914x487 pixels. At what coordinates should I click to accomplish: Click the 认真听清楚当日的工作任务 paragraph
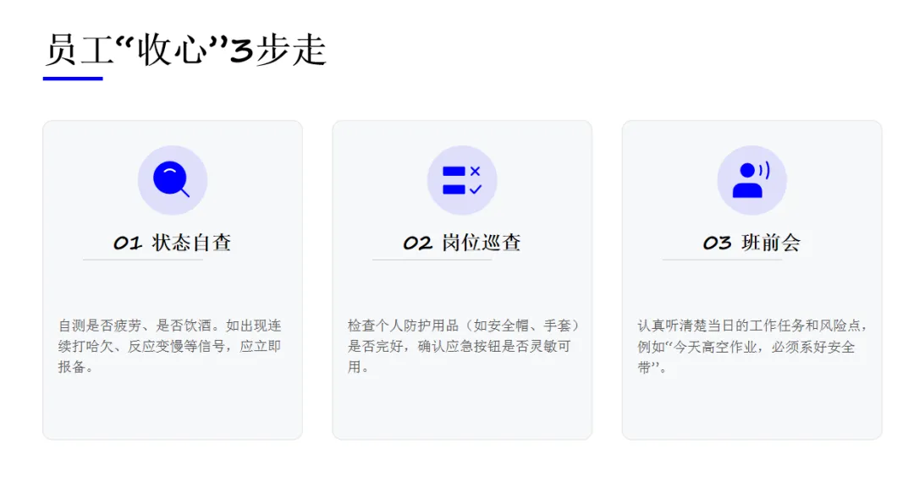[x=752, y=346]
